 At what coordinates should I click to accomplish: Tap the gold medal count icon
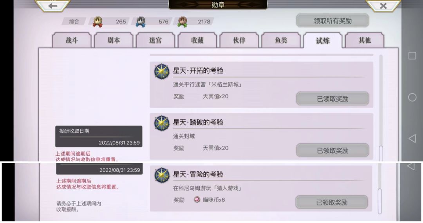(x=98, y=21)
